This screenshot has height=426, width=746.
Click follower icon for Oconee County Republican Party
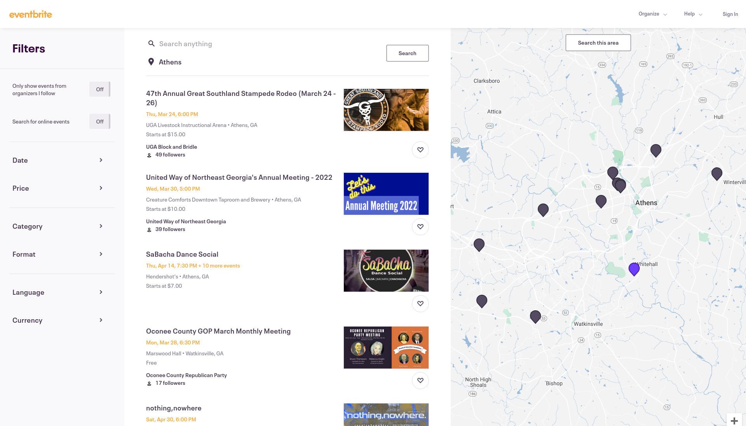[149, 383]
